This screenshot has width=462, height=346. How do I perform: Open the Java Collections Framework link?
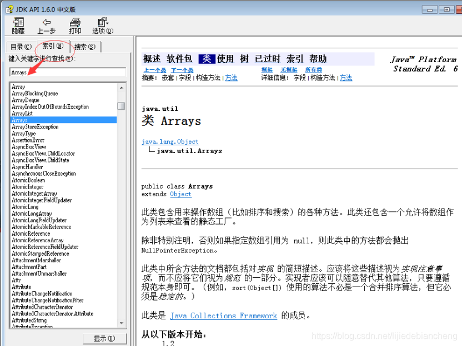[x=224, y=316]
